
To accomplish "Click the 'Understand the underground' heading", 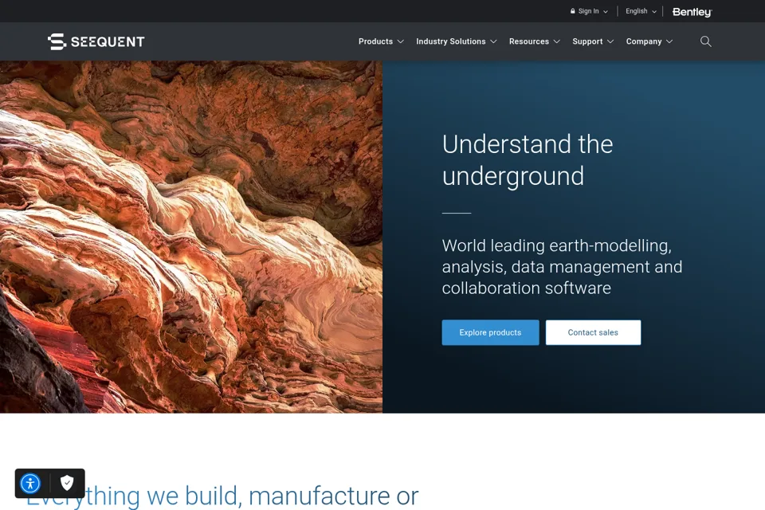I will (x=528, y=160).
